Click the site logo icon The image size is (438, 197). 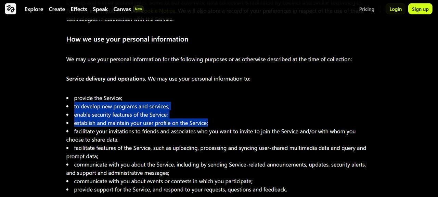pyautogui.click(x=11, y=9)
